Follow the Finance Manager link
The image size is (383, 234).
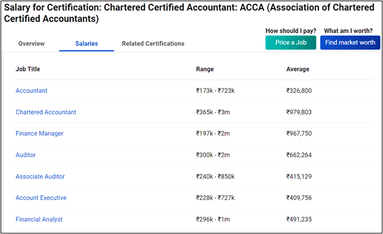click(x=39, y=133)
